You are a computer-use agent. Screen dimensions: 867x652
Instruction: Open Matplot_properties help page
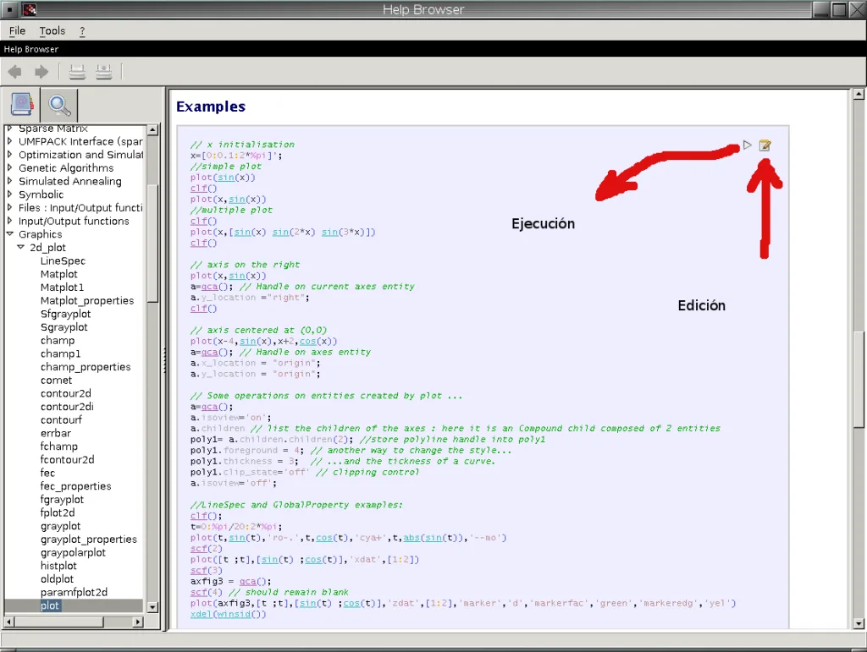coord(87,300)
